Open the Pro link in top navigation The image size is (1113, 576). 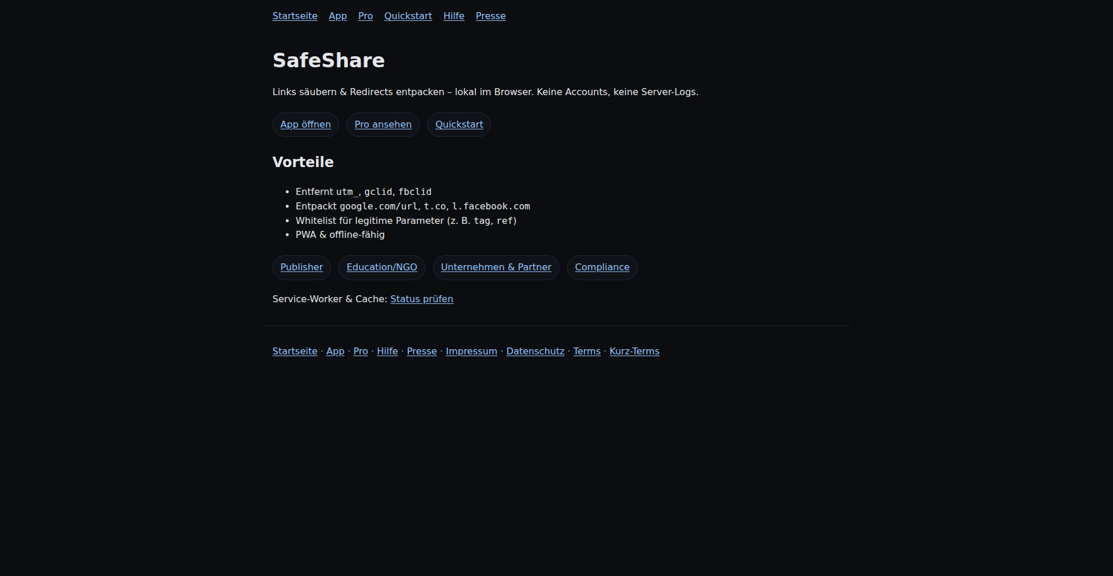365,16
